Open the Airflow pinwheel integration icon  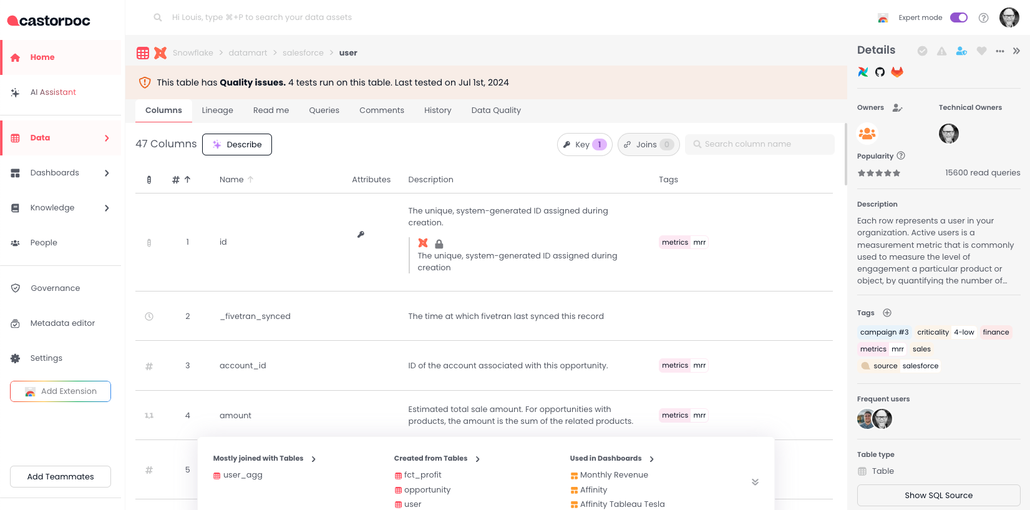point(863,72)
